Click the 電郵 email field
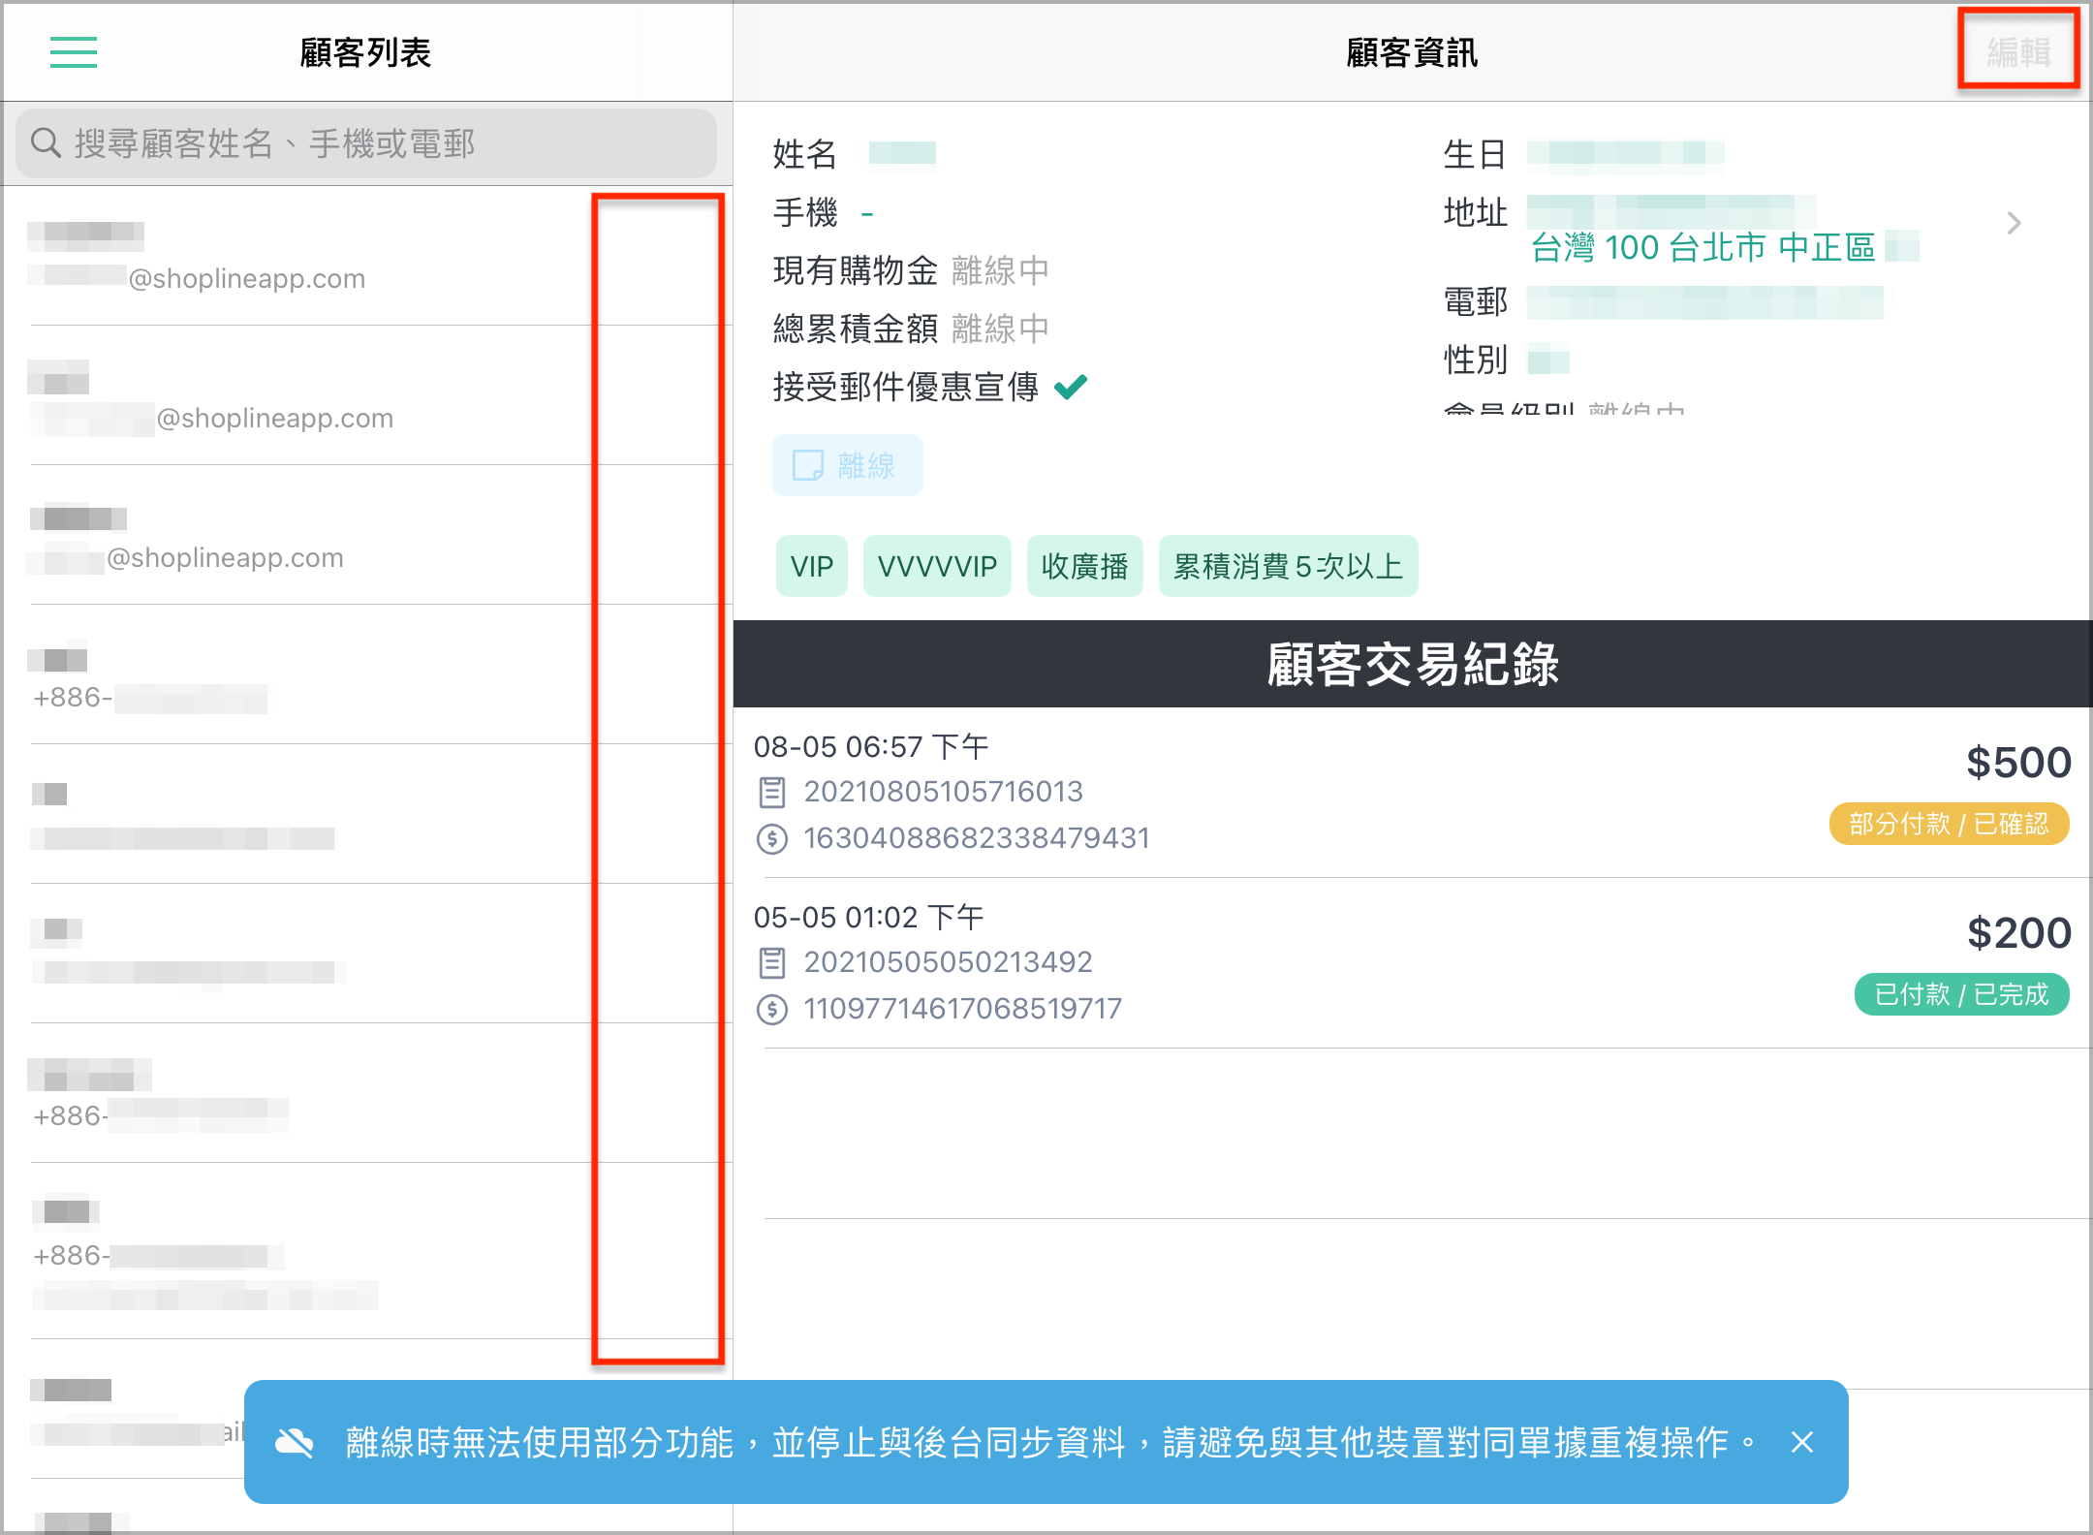 (x=1663, y=302)
